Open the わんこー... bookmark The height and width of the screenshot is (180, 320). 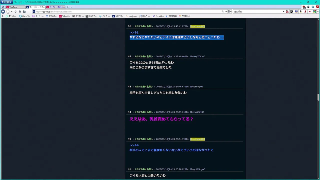pos(144,16)
